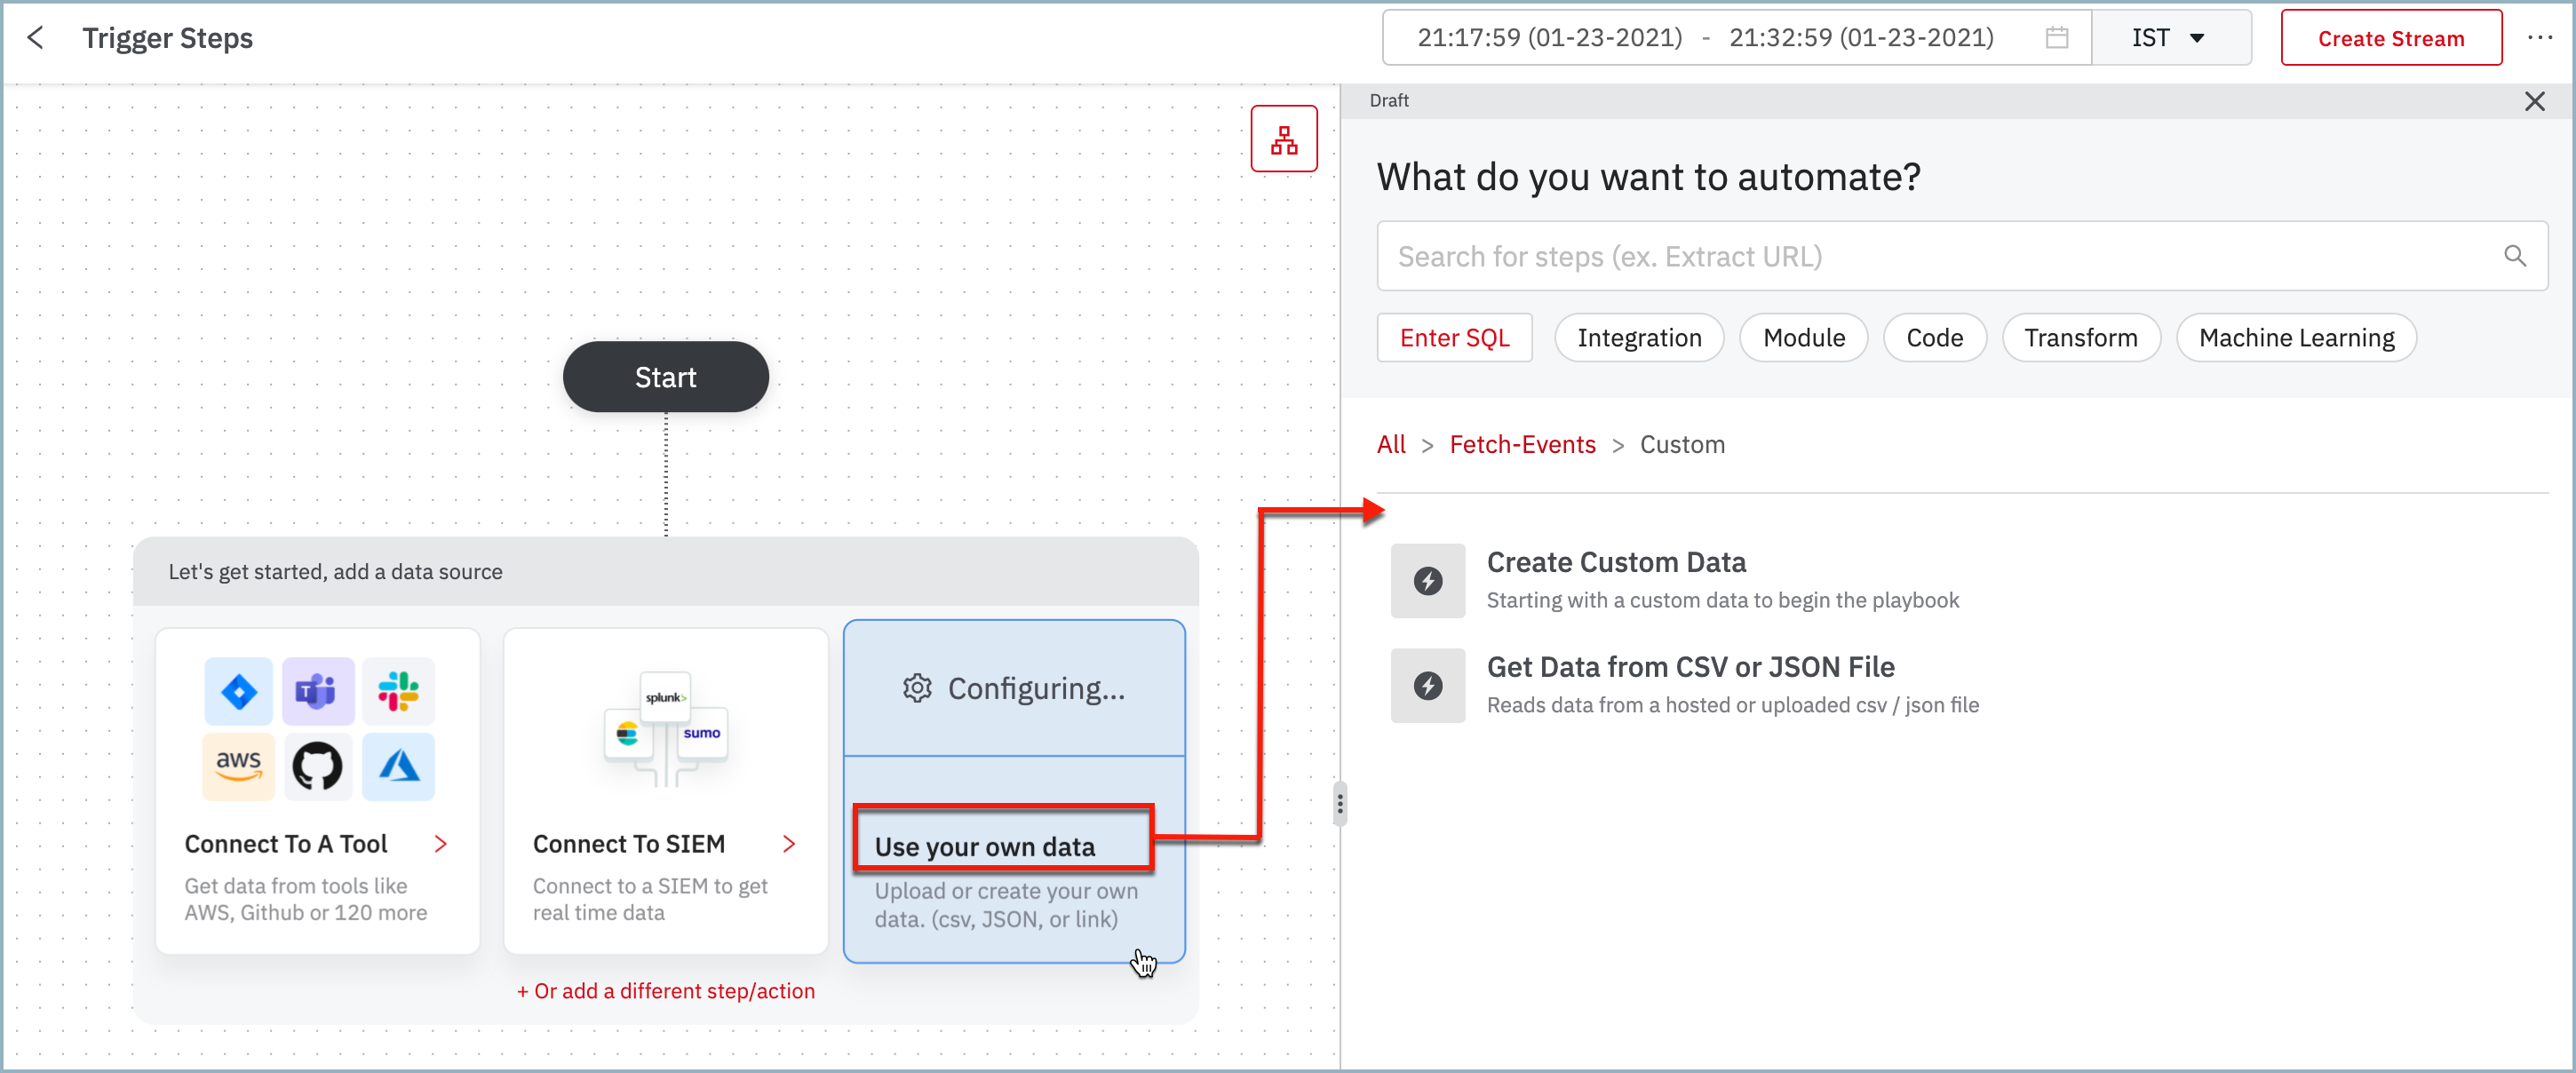Select the Enter SQL button
The image size is (2576, 1073).
point(1454,338)
